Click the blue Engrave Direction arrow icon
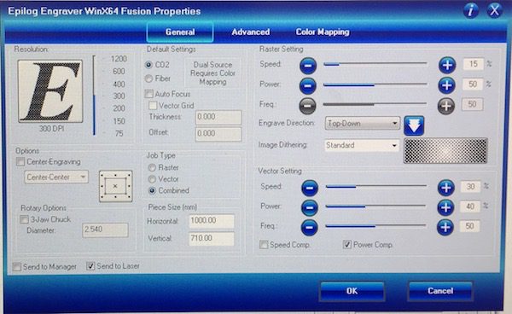Viewport: 512px width, 314px height. pos(414,125)
